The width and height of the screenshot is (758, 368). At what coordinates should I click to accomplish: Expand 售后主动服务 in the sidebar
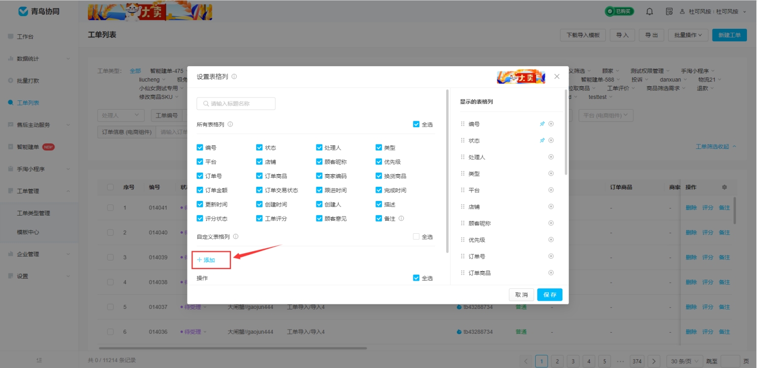[x=39, y=125]
